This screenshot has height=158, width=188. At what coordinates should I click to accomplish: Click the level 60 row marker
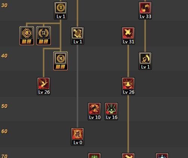pos(4,131)
